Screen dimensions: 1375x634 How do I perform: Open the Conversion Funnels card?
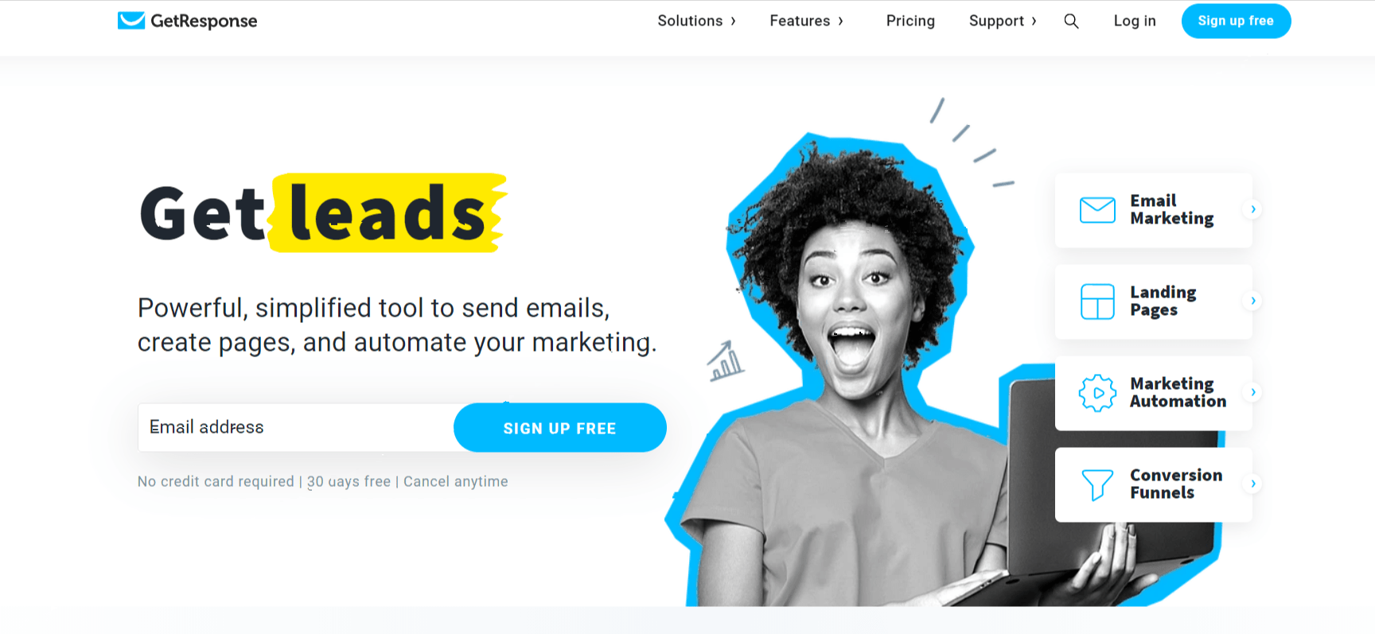click(x=1154, y=484)
